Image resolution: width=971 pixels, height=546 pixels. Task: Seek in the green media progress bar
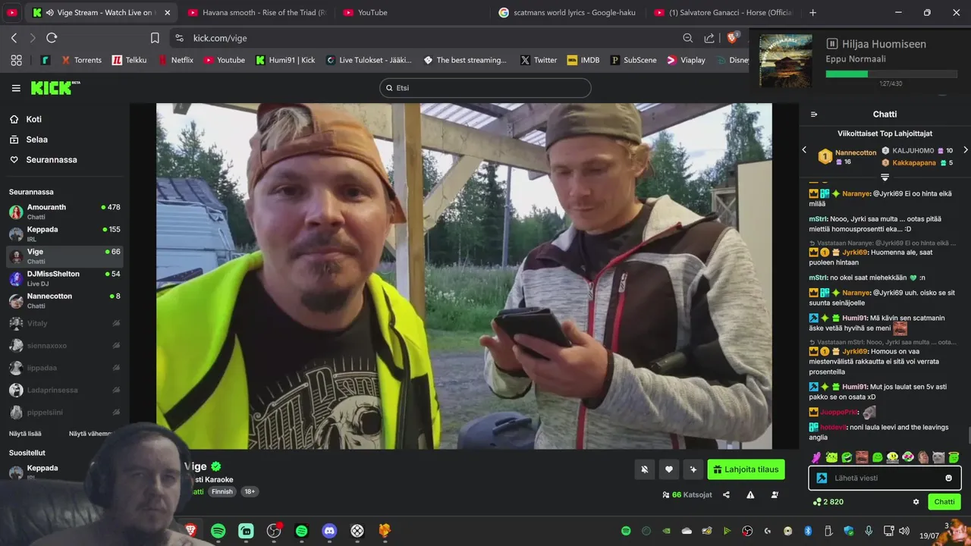[891, 74]
